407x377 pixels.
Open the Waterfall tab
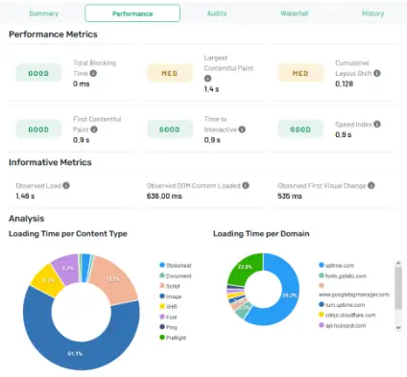295,13
